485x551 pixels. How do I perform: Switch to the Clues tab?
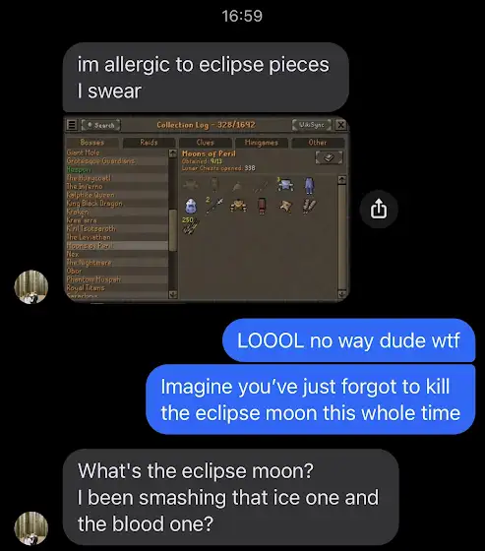(x=206, y=143)
